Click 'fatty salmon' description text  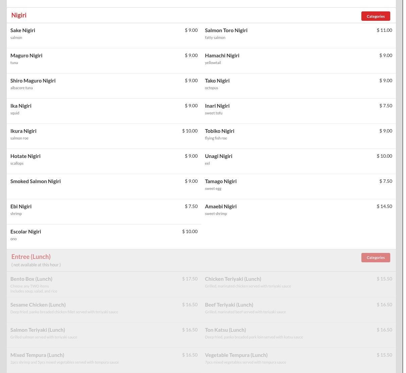(215, 38)
